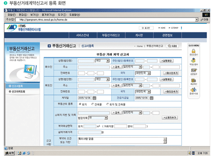Click the 이동 go button beside address bar
The image size is (216, 157).
coord(204,20)
